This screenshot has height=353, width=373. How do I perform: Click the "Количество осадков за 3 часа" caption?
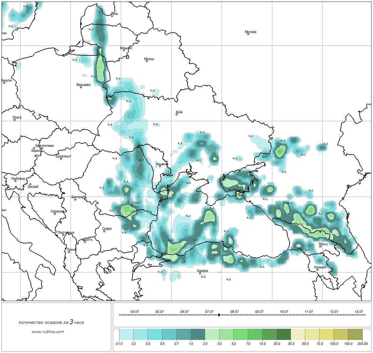[x=51, y=322]
